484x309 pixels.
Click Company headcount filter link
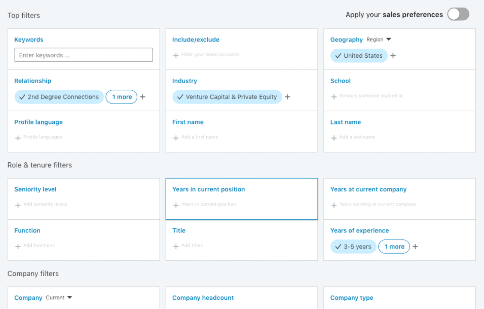click(x=203, y=298)
